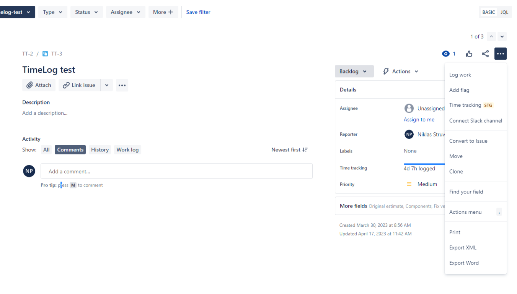
Task: Expand the Assignee filter dropdown
Action: [126, 12]
